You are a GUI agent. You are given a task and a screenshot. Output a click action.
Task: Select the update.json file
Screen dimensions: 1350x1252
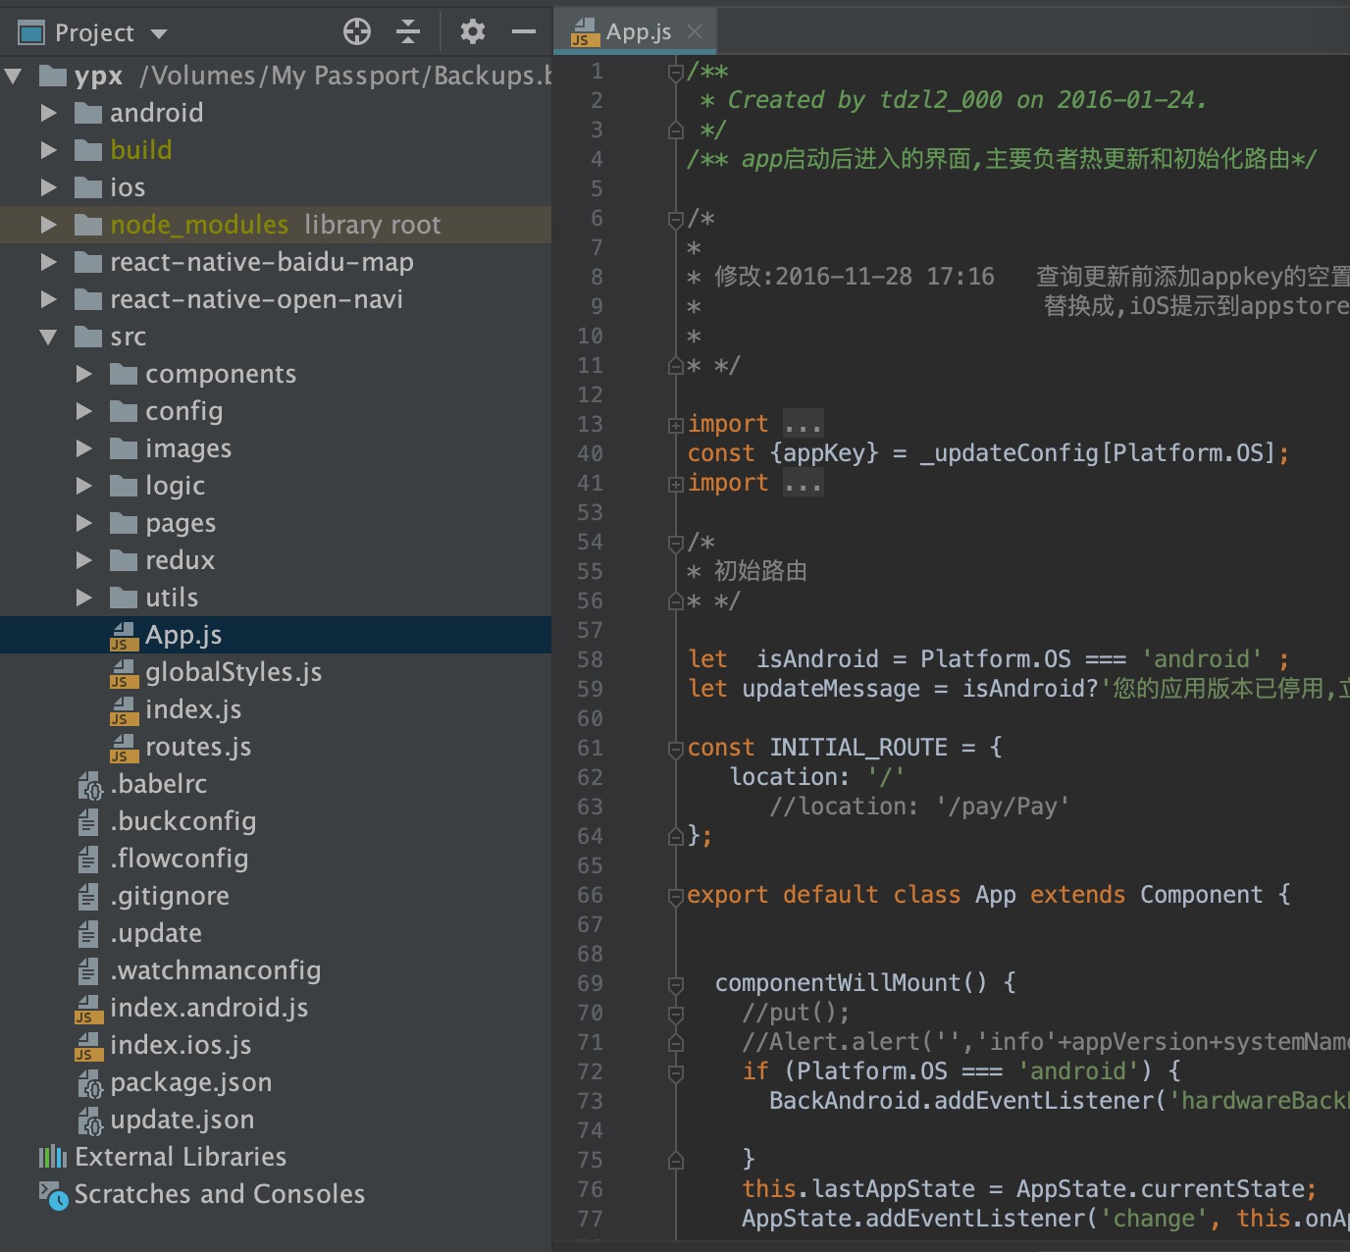[x=276, y=1120]
